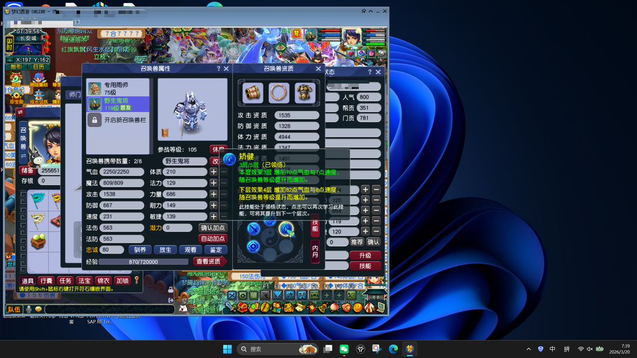Click the 储备 button in inventory
The height and width of the screenshot is (358, 637).
click(27, 171)
